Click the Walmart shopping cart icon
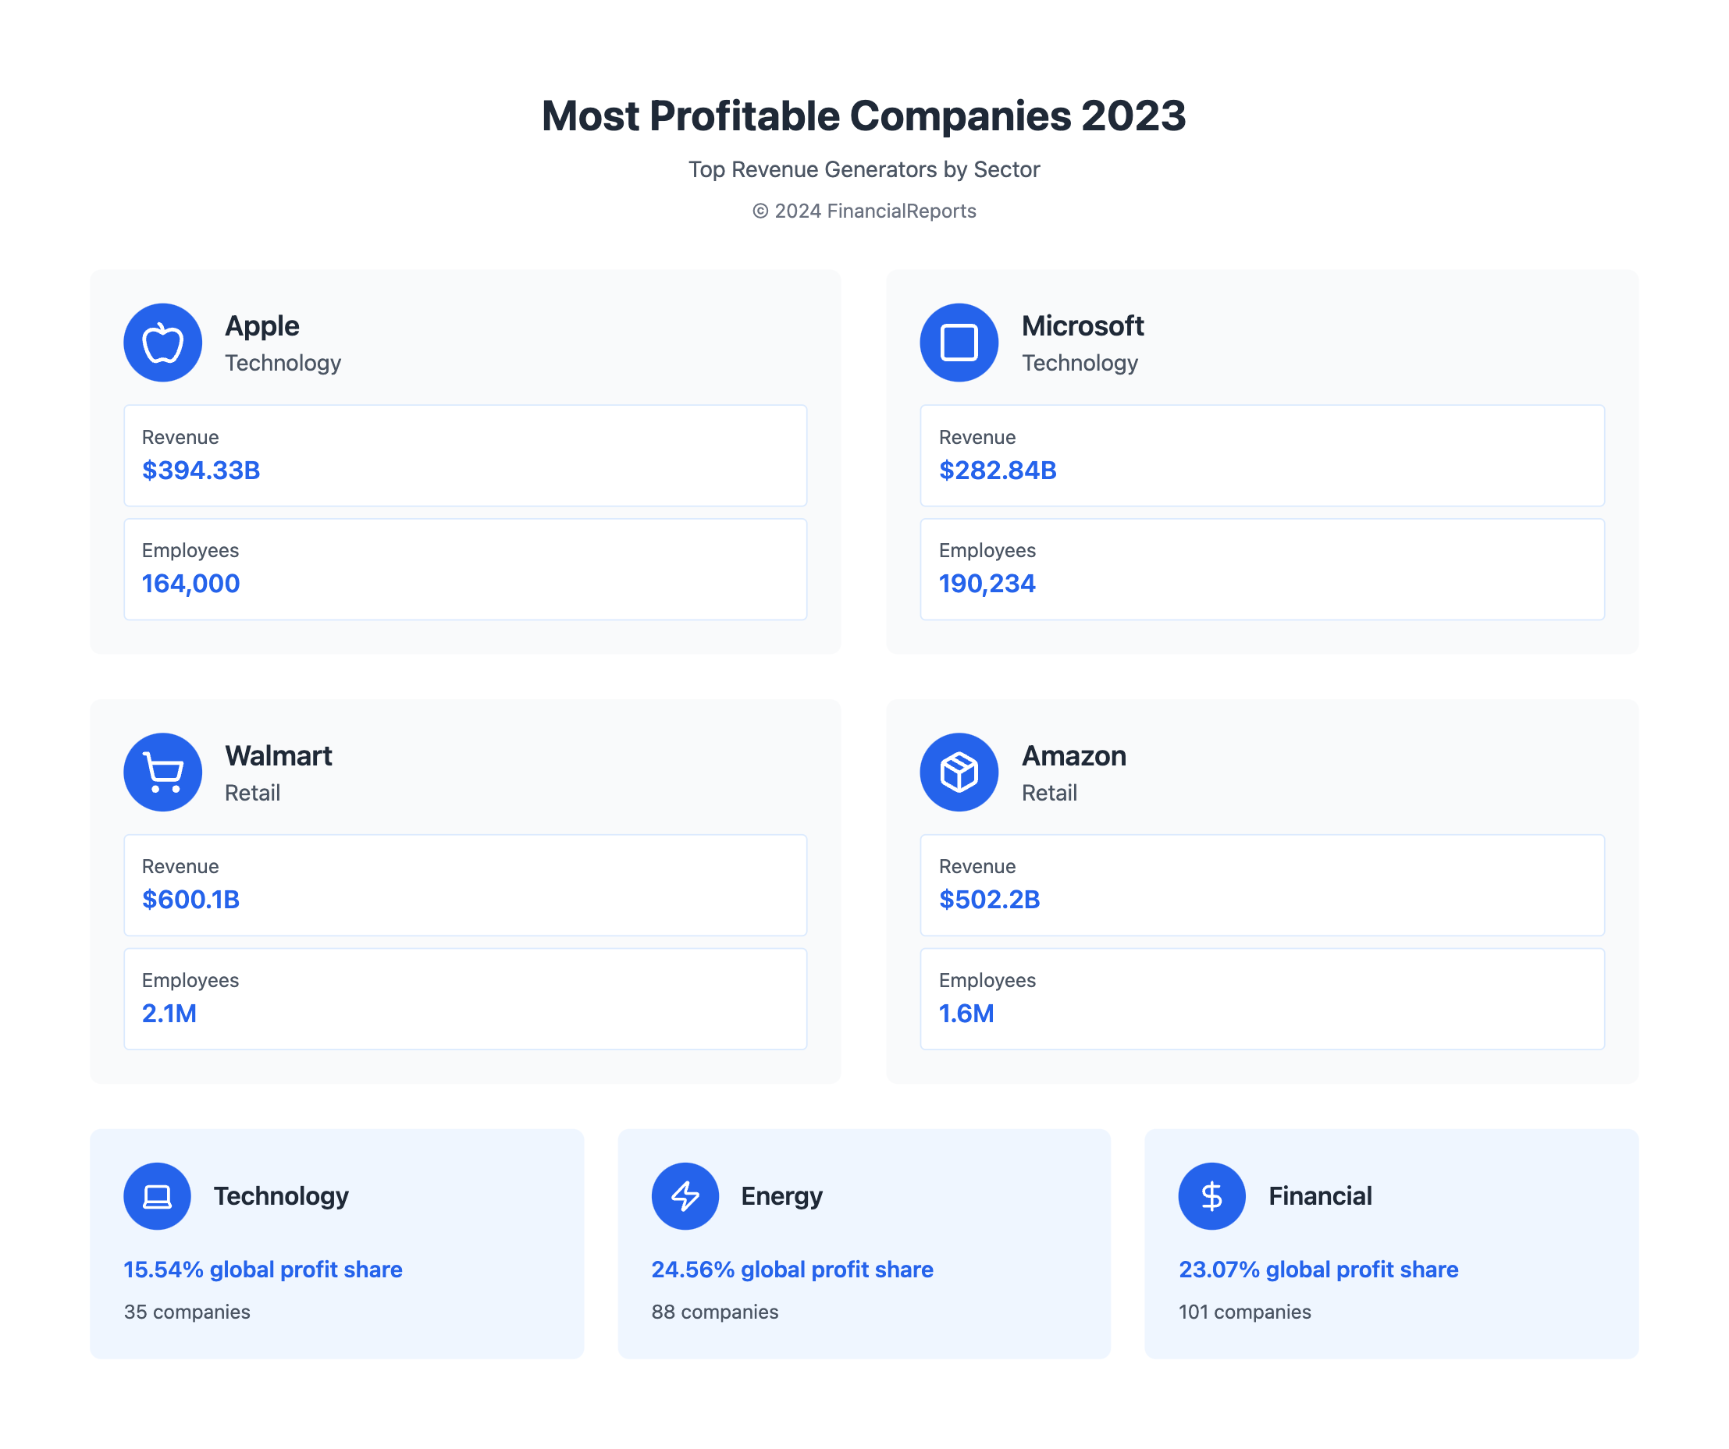 (163, 772)
